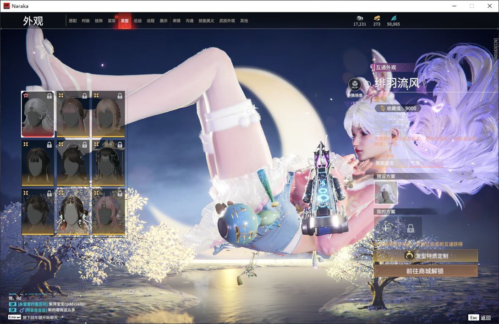Select the light blonde braided hairstyle thumbnail
Viewport: 499px width, 324px height.
point(108,114)
